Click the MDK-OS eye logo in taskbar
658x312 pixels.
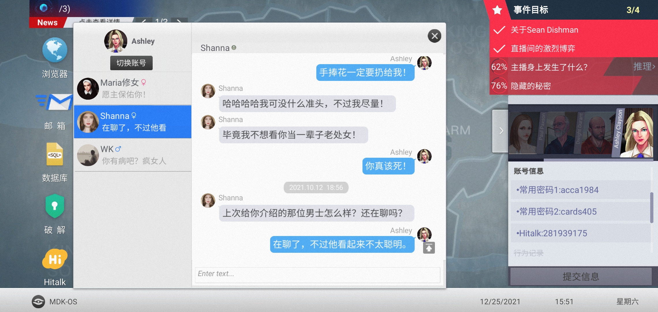tap(38, 302)
